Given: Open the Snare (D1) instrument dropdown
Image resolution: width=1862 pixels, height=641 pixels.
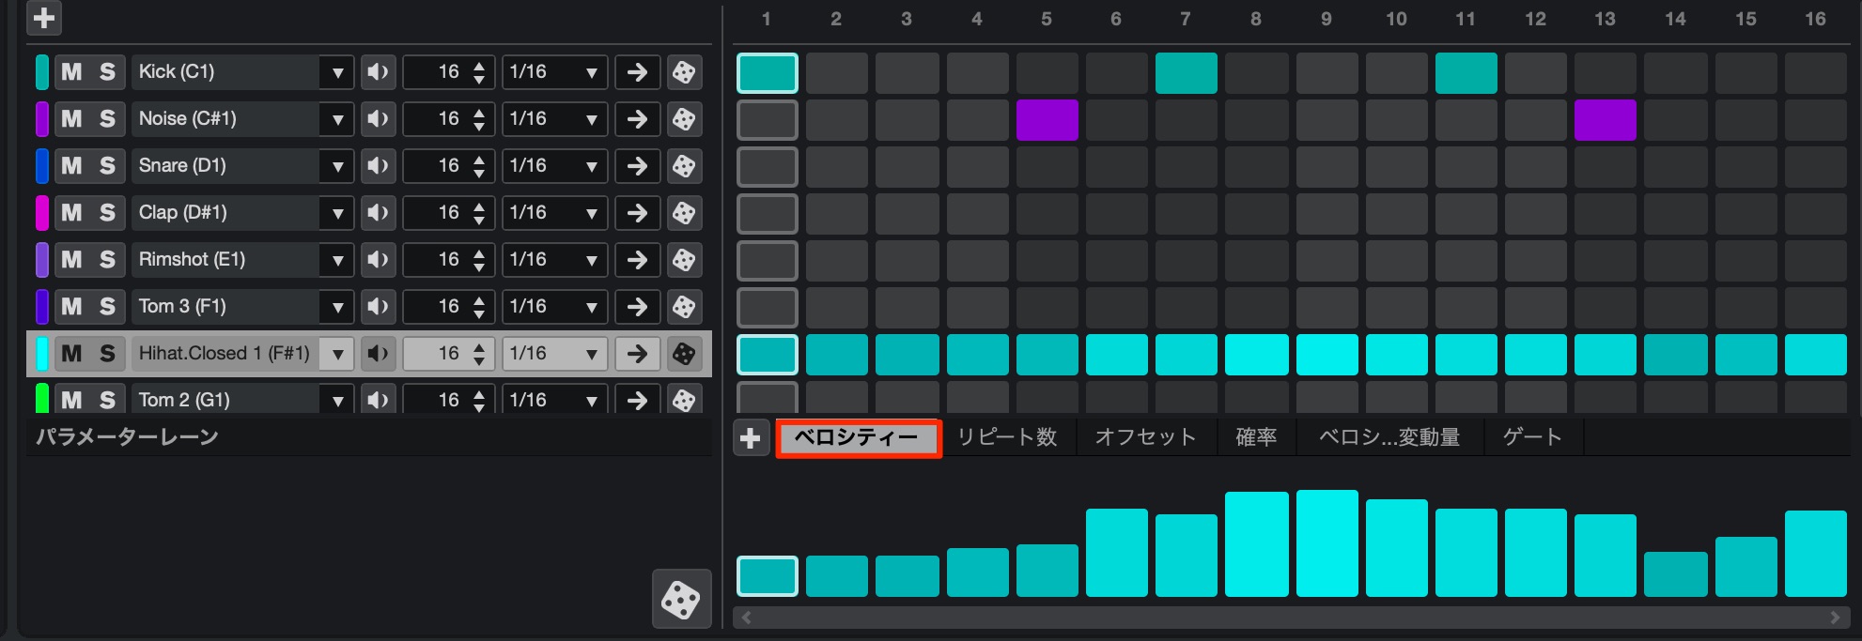Looking at the screenshot, I should tap(336, 166).
